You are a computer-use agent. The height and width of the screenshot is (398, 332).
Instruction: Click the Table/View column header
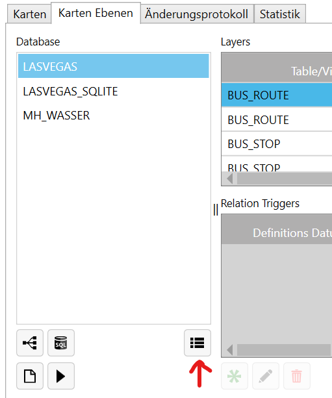277,68
